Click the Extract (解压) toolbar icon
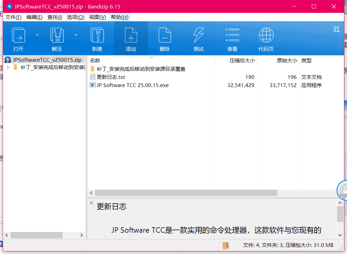Image resolution: width=347 pixels, height=254 pixels. [57, 35]
